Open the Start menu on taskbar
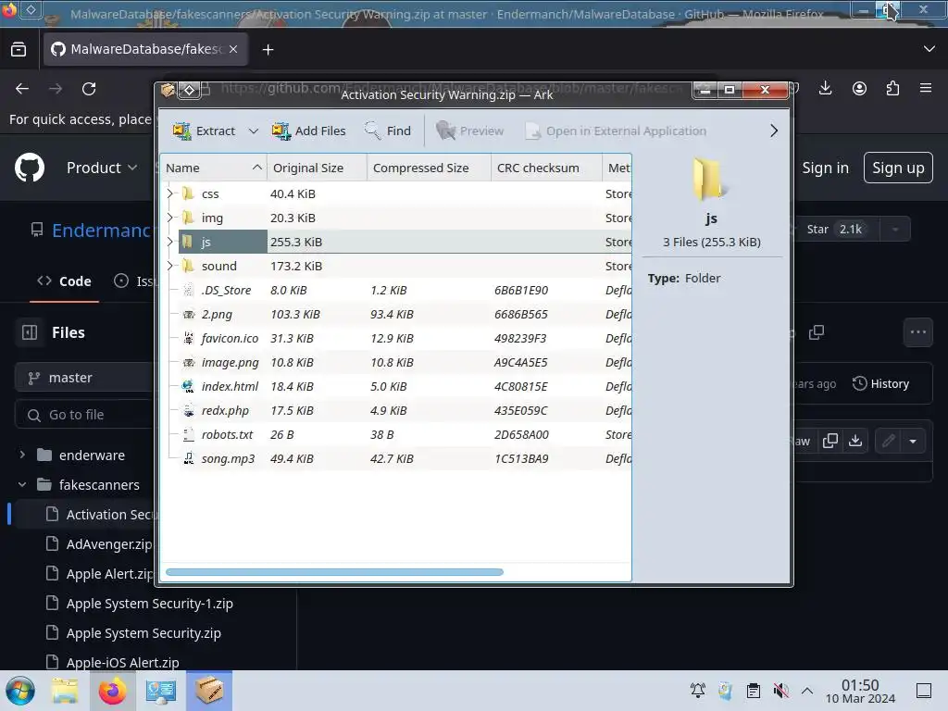Viewport: 948px width, 711px height. click(x=20, y=691)
